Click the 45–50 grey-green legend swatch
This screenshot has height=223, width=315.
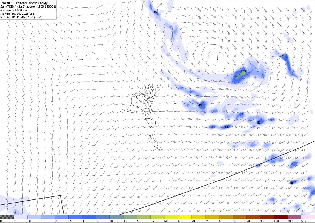(x=130, y=217)
